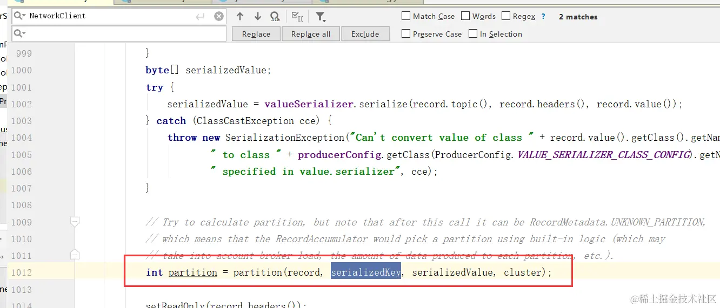720x308 pixels.
Task: Enable Preserve Case checkbox
Action: (406, 33)
